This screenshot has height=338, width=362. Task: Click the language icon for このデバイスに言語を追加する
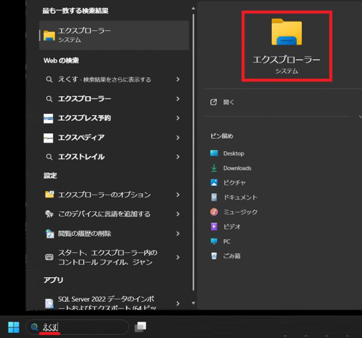coord(49,214)
